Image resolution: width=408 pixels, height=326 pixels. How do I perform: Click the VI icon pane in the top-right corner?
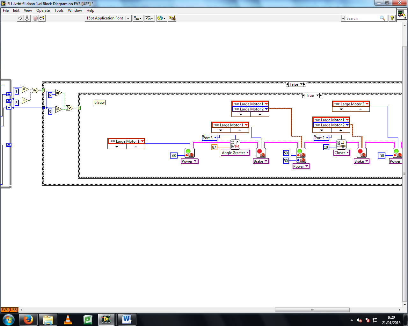coord(402,15)
